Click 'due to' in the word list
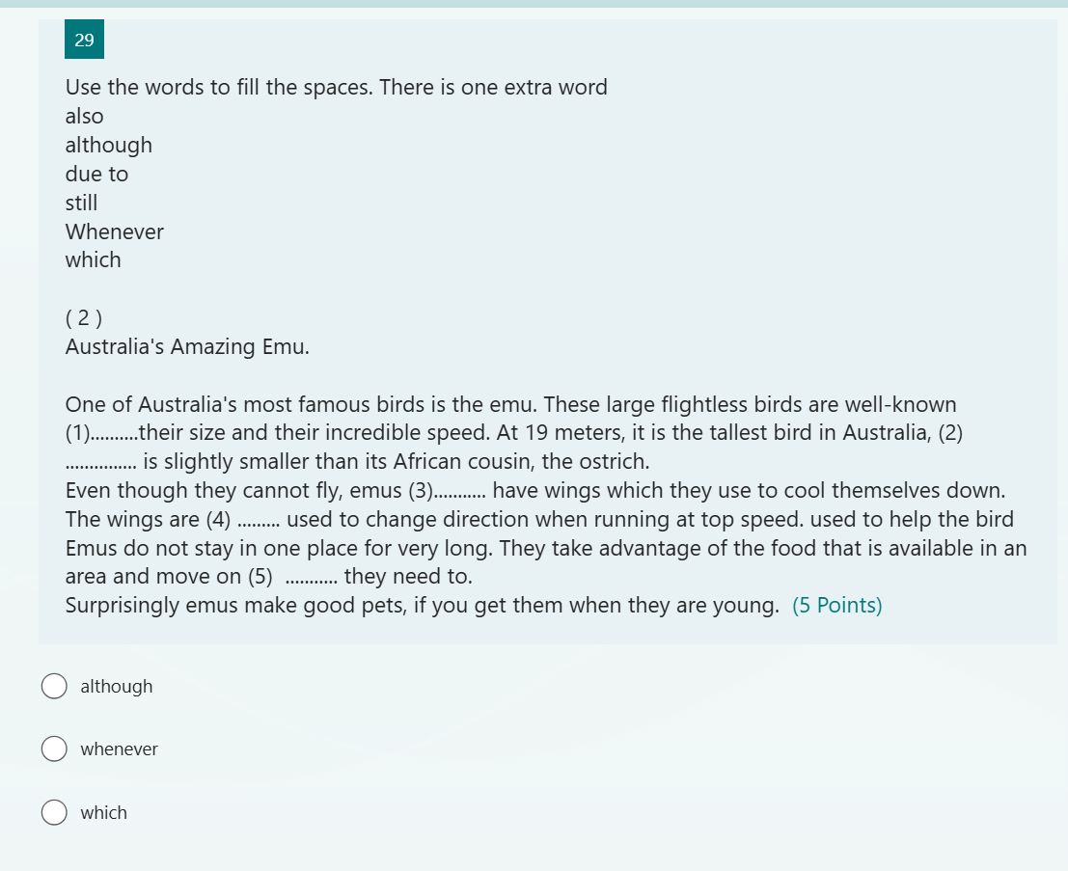The width and height of the screenshot is (1068, 871). click(96, 175)
